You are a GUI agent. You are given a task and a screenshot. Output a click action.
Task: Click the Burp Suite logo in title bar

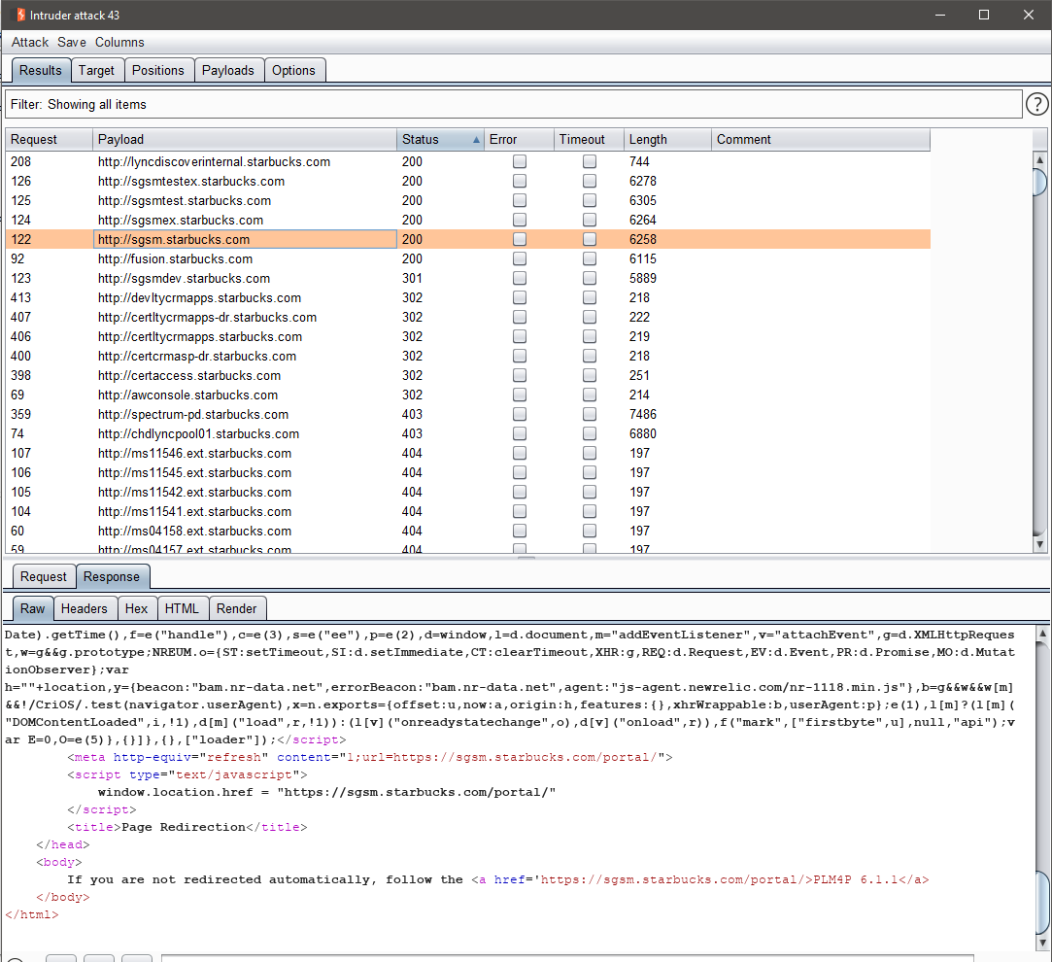20,15
